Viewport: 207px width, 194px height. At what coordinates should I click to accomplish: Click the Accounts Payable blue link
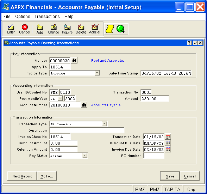click(x=106, y=105)
